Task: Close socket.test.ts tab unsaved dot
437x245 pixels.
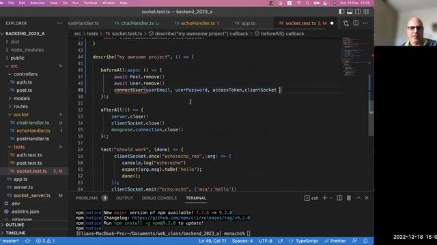Action: point(332,23)
